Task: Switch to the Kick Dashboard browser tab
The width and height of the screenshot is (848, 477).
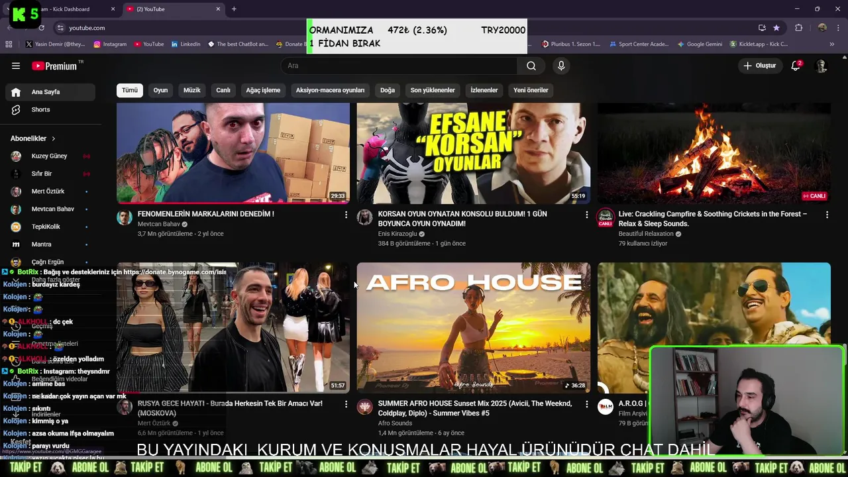Action: [64, 9]
